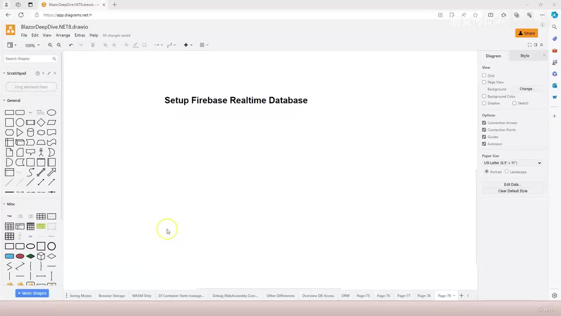This screenshot has width=561, height=316.
Task: Open the Connection arrow style dropdown
Action: [158, 45]
